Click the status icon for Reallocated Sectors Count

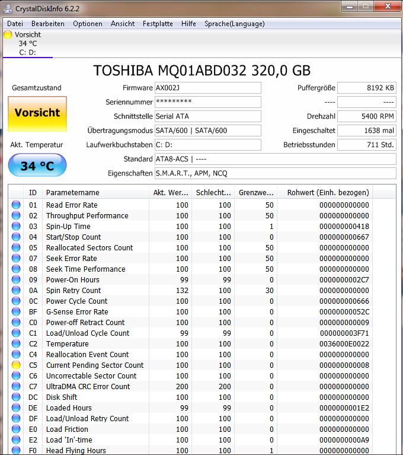pyautogui.click(x=16, y=247)
